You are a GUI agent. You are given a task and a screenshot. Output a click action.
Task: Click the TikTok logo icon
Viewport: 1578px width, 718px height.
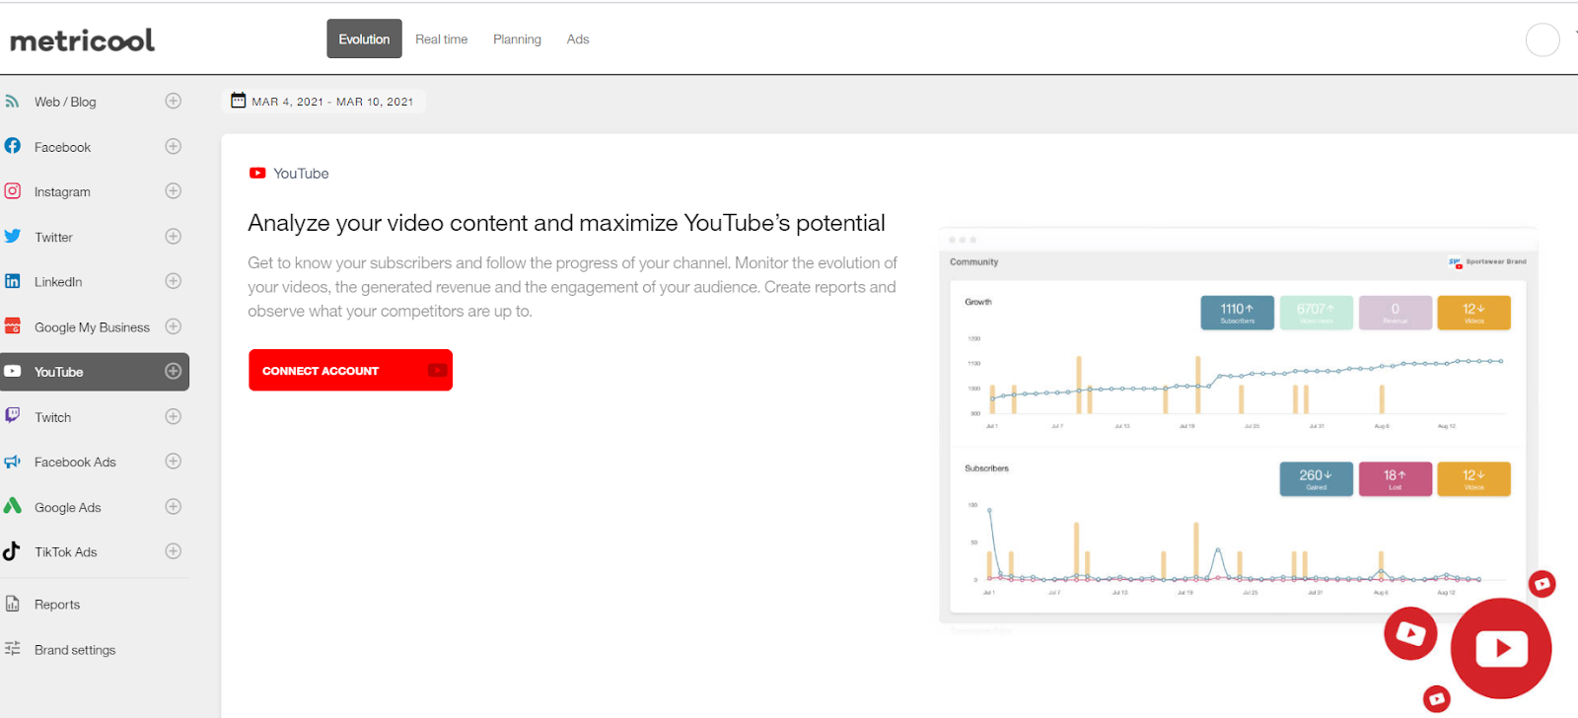[x=12, y=550]
